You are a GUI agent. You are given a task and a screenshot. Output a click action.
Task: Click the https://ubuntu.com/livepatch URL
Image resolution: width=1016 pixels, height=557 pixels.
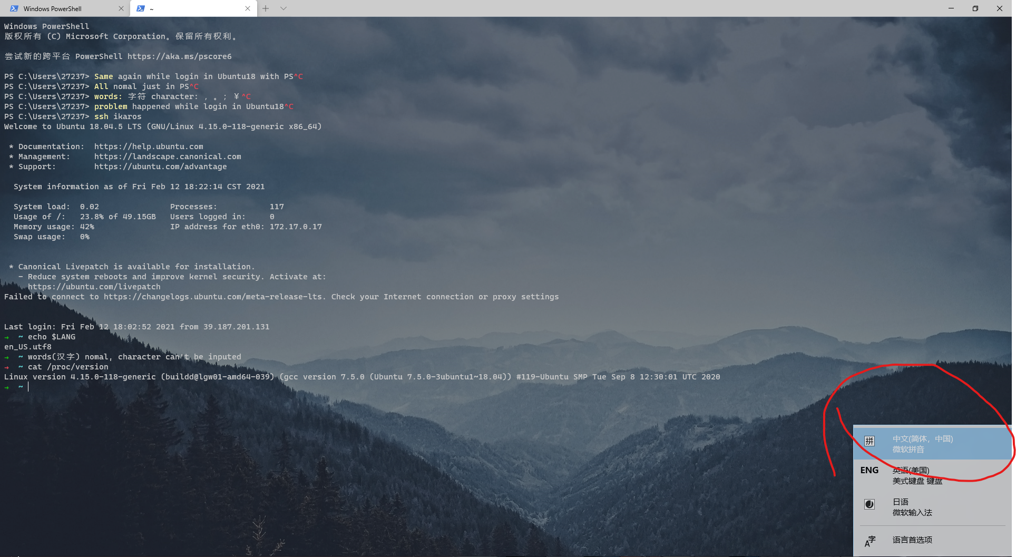point(94,287)
